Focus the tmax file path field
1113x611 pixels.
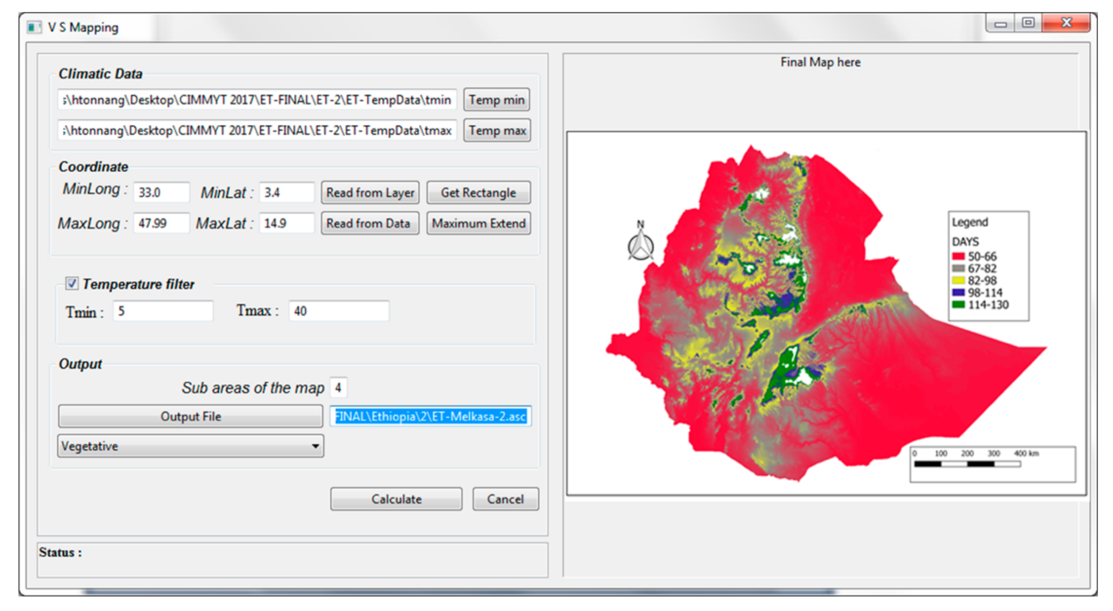click(x=257, y=130)
